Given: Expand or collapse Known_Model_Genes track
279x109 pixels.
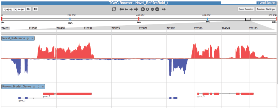Looking at the screenshot, I should tap(38, 87).
